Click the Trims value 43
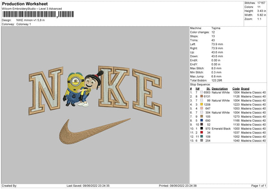This screenshot has height=189, width=268. [213, 40]
